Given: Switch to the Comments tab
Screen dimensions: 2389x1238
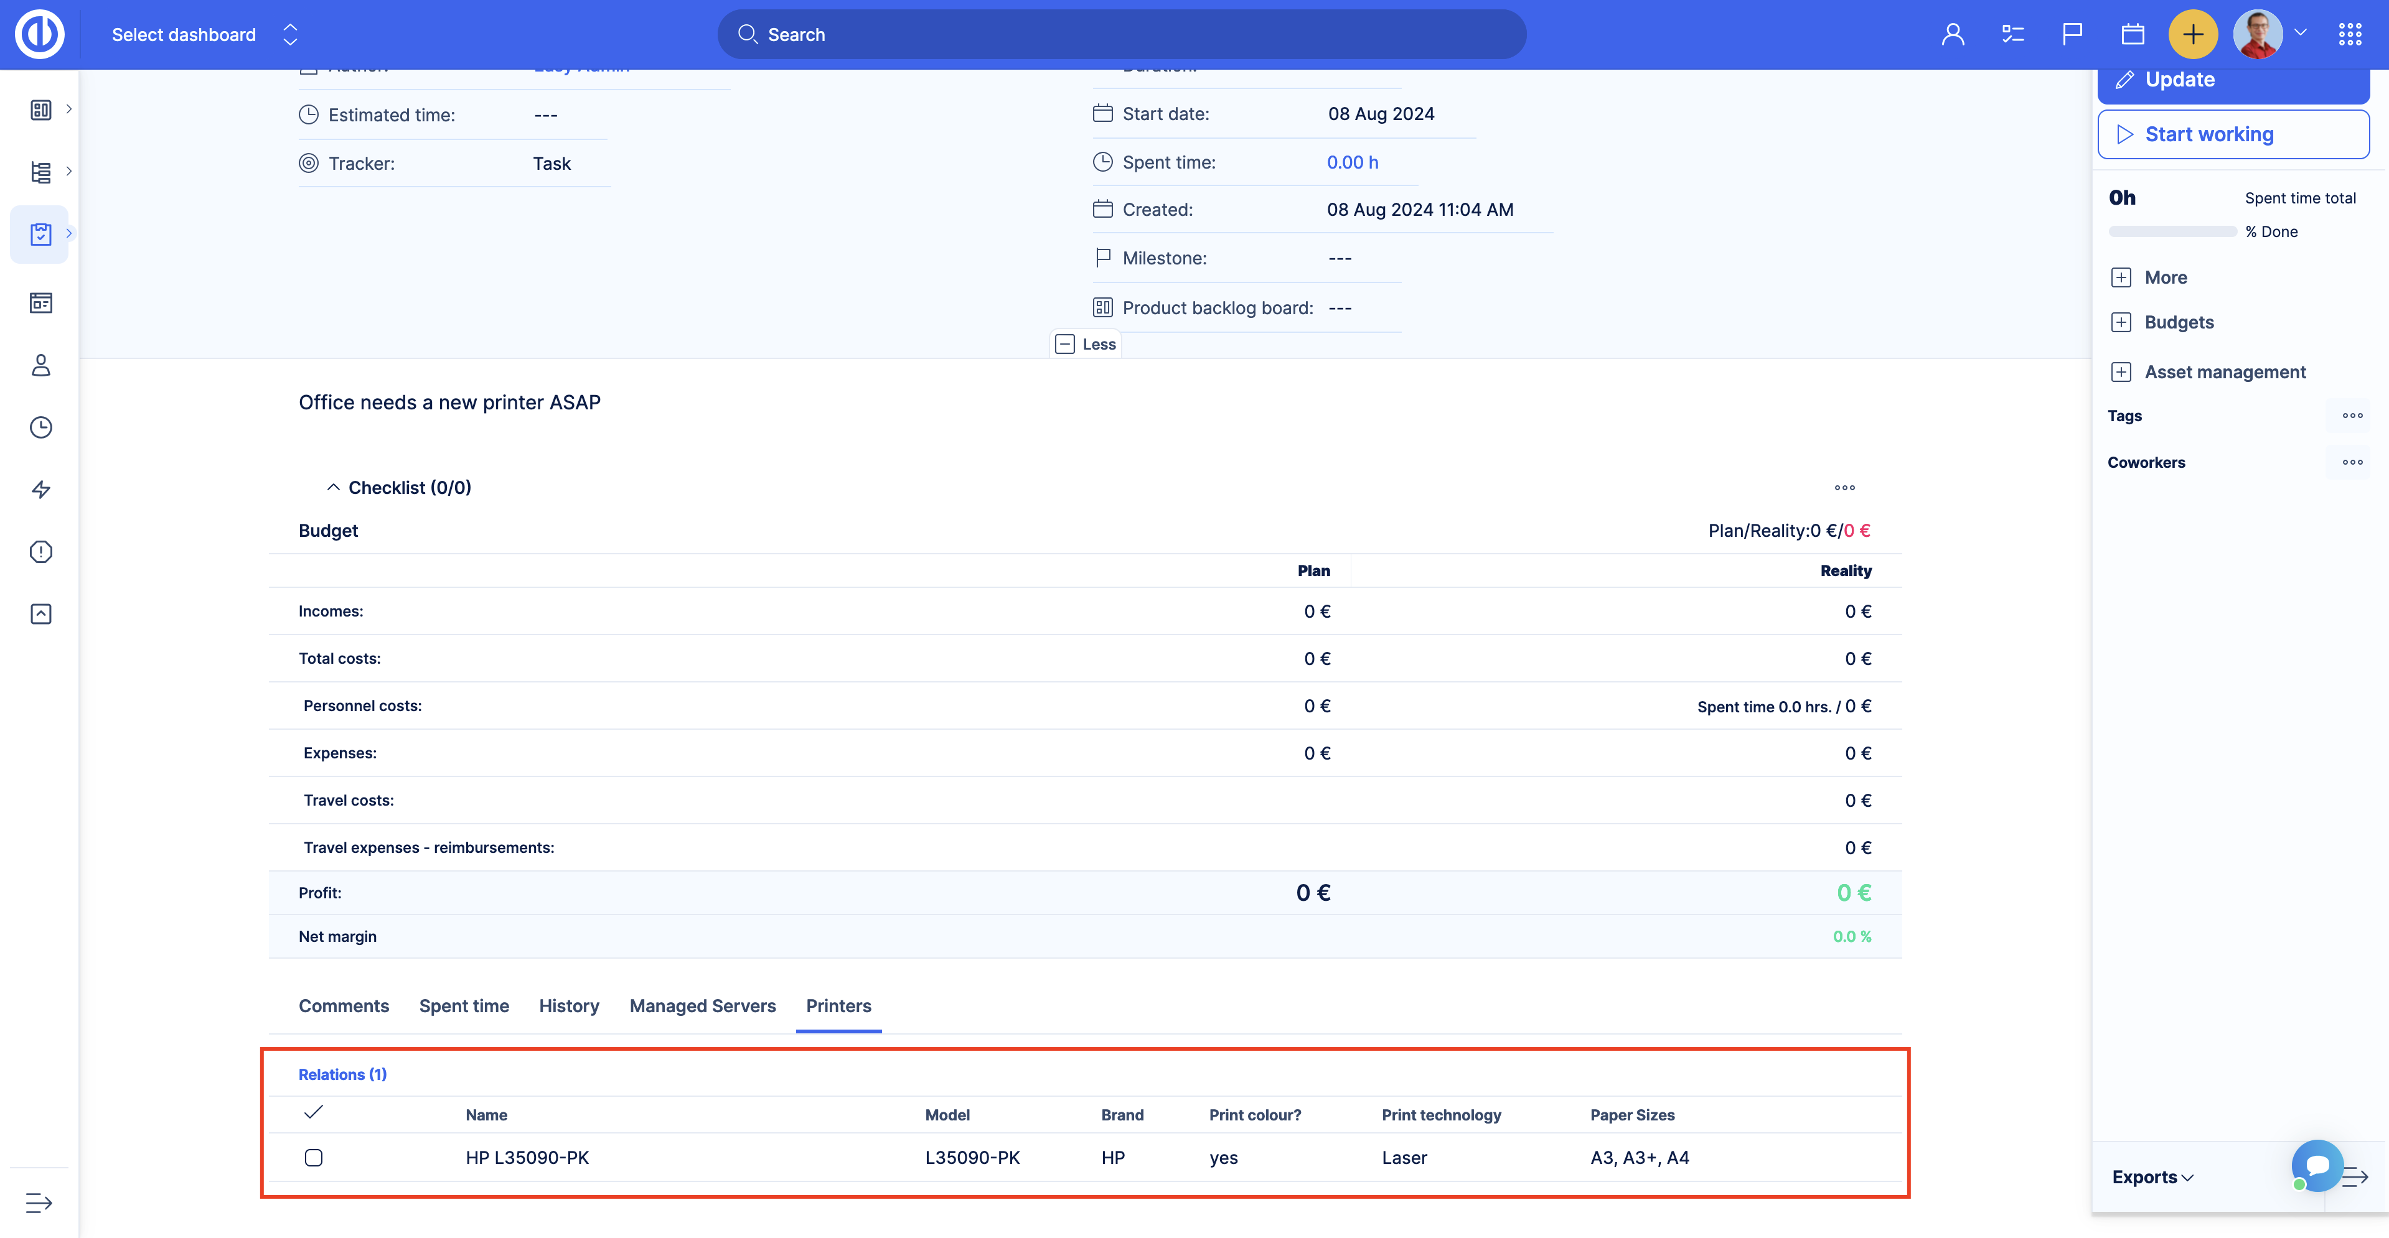Looking at the screenshot, I should click(x=343, y=1005).
